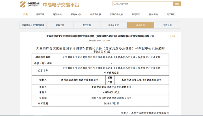This screenshot has width=203, height=116.
Task: Click the search magnifier icon
Action: coord(115,4)
